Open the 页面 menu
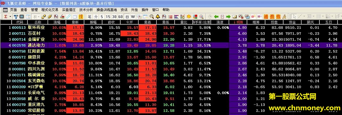This screenshot has height=115, width=342. tap(13, 10)
